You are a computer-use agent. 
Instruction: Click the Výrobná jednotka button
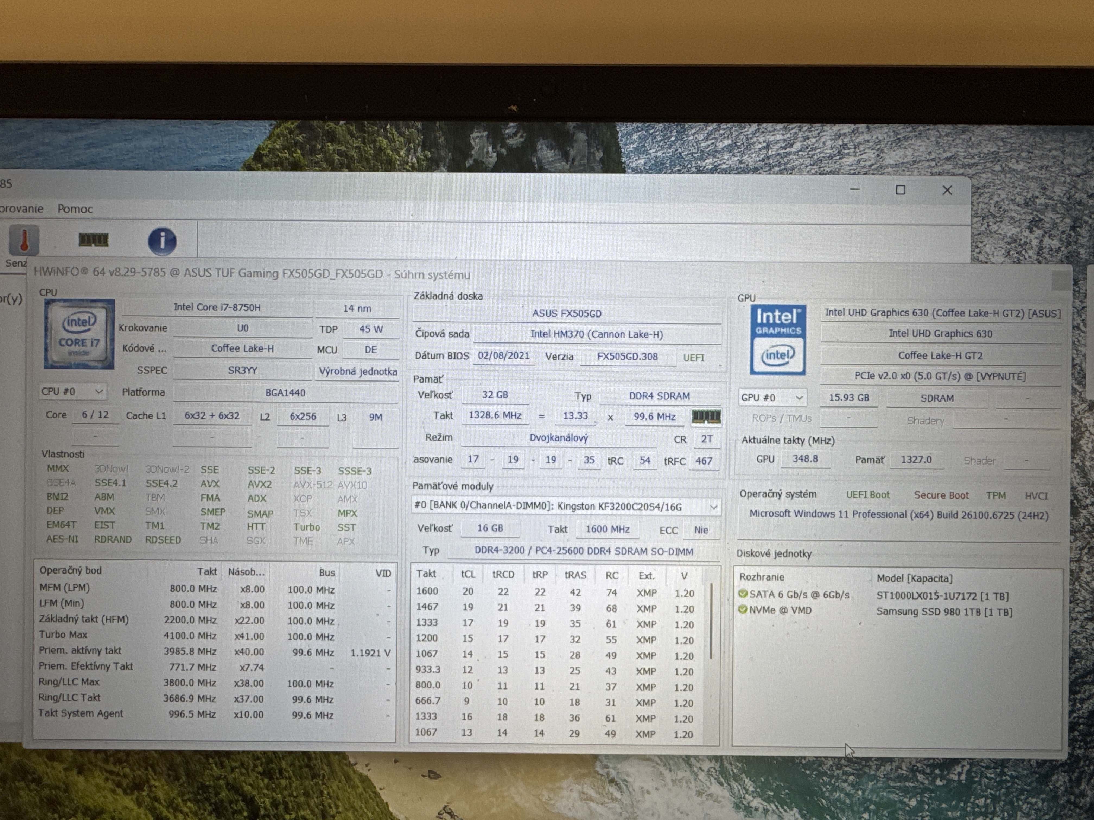pyautogui.click(x=358, y=371)
